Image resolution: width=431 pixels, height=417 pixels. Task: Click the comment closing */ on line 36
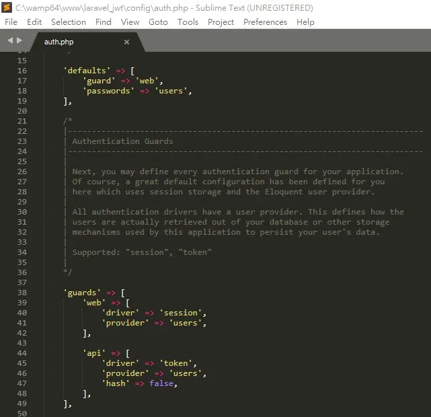(x=68, y=272)
